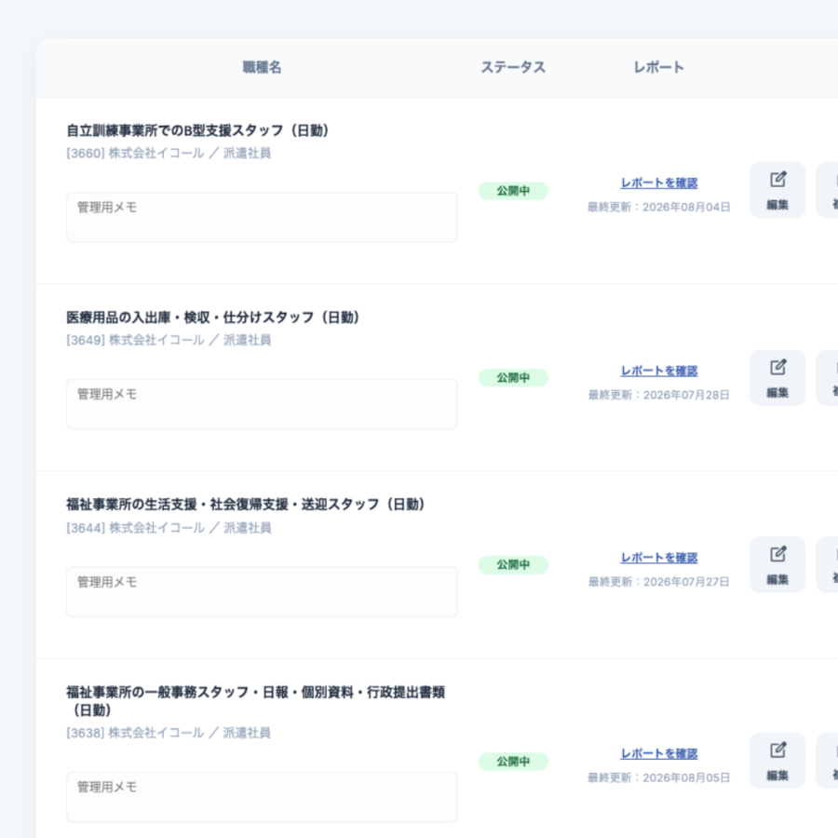Focus the memo field under job 3660
This screenshot has height=838, width=838.
(x=262, y=217)
